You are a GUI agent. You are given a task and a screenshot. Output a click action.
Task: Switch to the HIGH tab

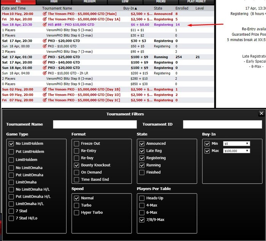(x=54, y=2)
